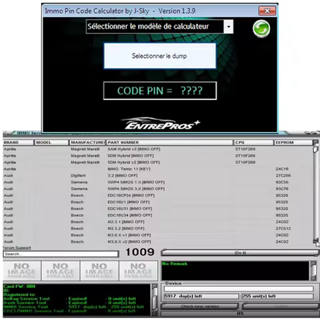Select the Digifant 3.2 [IMMO OFF] row
This screenshot has height=320, width=320.
158,175
